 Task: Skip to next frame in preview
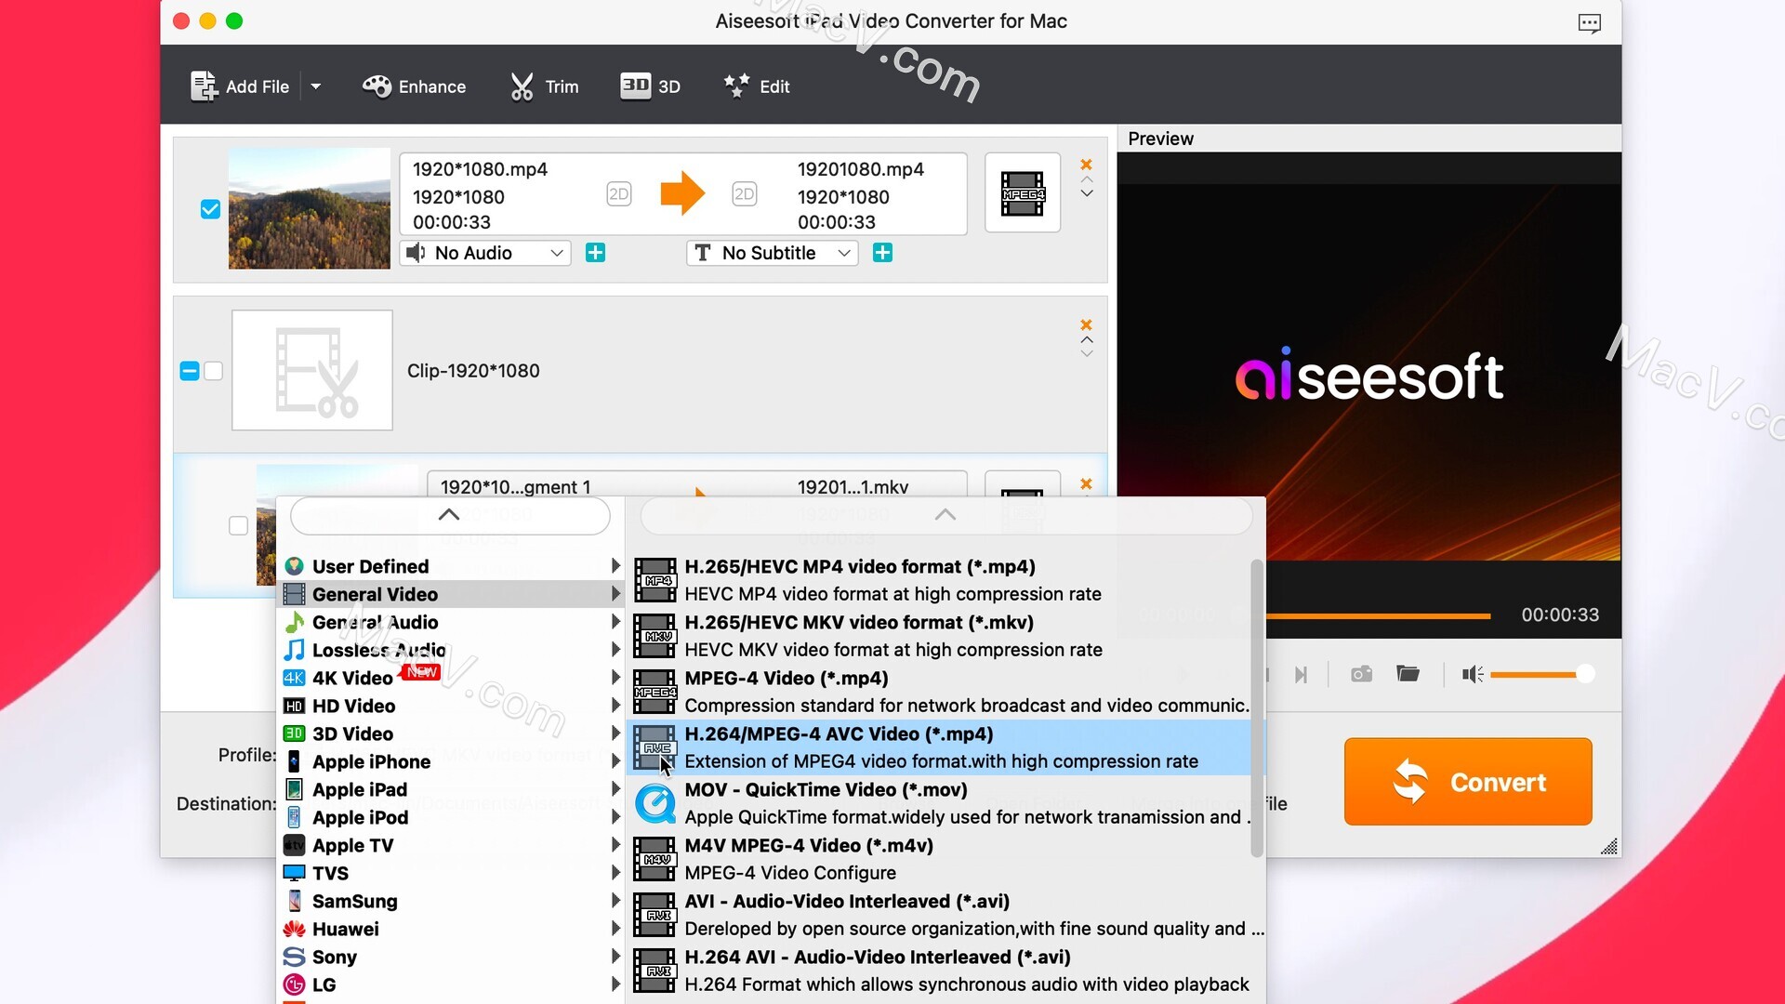[1301, 674]
